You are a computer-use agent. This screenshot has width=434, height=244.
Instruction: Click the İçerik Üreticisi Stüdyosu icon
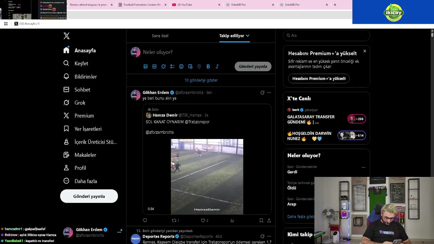coord(66,142)
